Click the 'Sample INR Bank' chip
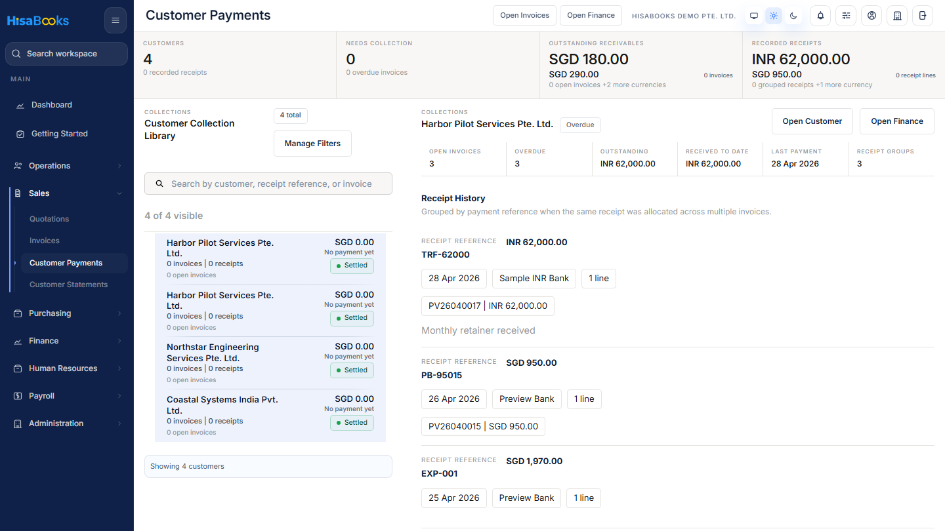Image resolution: width=945 pixels, height=531 pixels. [x=534, y=279]
